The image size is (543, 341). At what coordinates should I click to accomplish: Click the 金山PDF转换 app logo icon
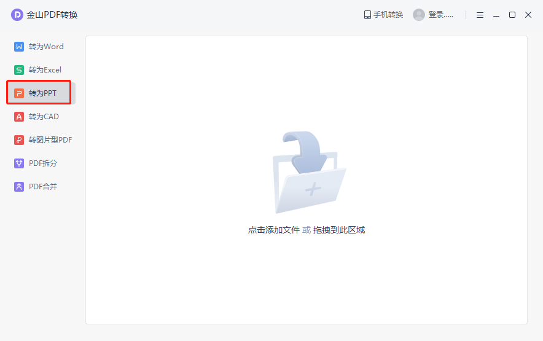click(17, 15)
